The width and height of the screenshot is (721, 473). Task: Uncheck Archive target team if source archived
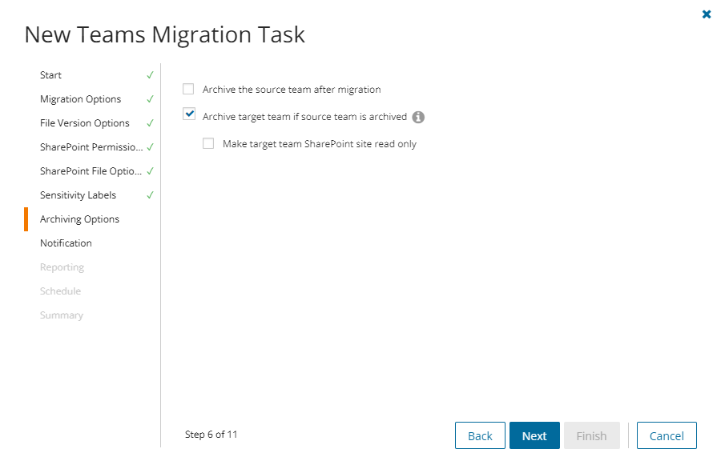[189, 114]
